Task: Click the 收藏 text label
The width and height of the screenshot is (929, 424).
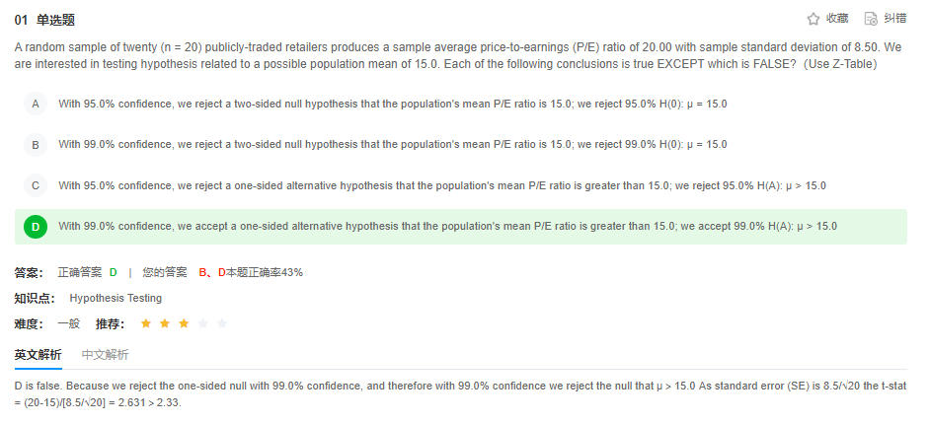Action: [x=837, y=19]
